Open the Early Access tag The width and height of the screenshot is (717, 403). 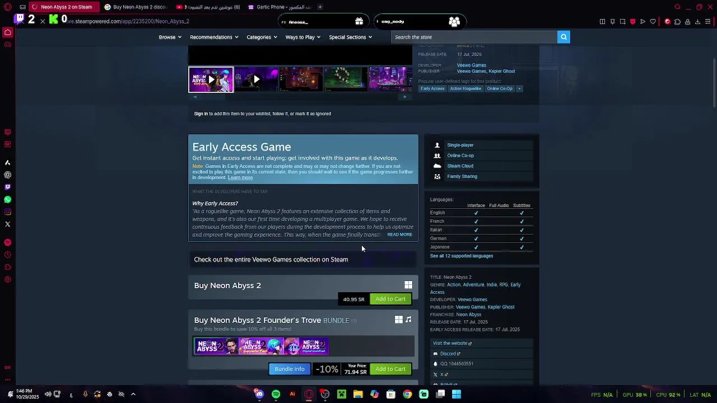coord(432,88)
